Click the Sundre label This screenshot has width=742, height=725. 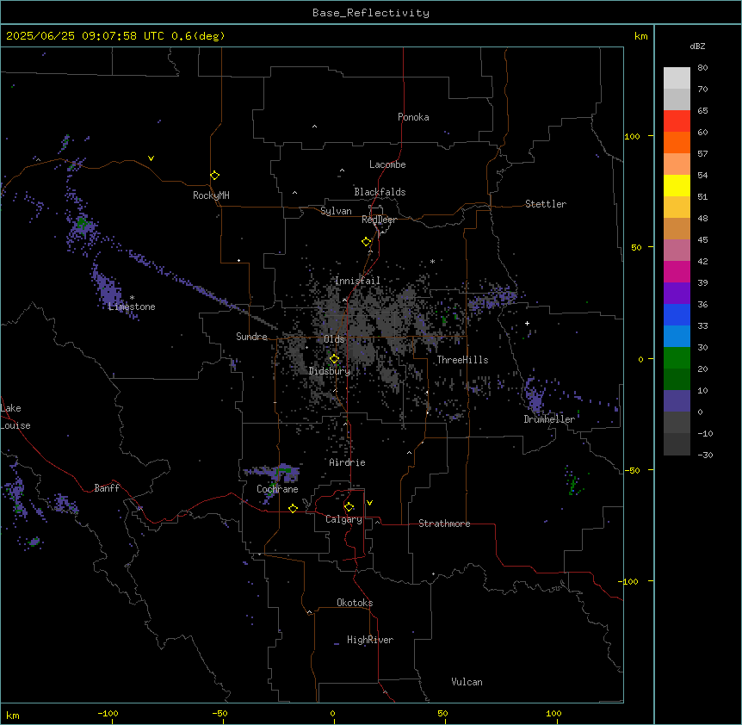pos(251,337)
